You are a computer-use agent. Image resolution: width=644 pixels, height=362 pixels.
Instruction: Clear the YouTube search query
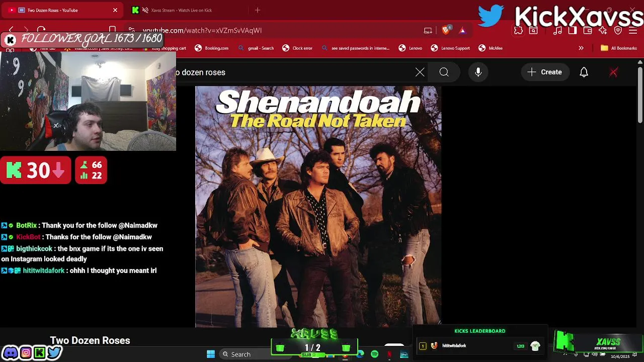[x=420, y=72]
